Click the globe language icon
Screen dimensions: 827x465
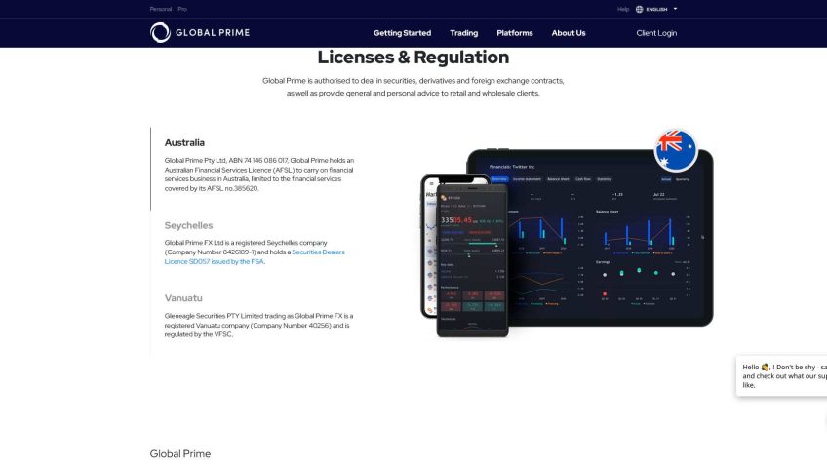pos(640,9)
